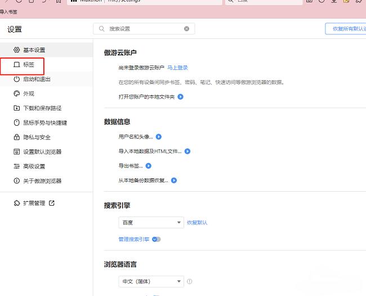Viewport: 366px width, 296px height.
Task: Click the 马上登录 login link
Action: 177,68
